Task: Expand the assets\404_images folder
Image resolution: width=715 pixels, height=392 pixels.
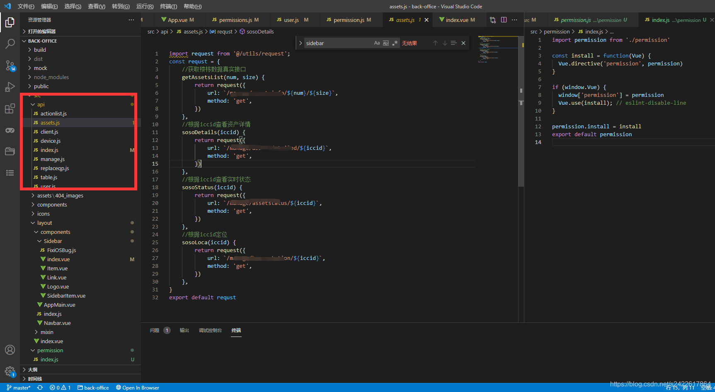Action: [x=80, y=195]
